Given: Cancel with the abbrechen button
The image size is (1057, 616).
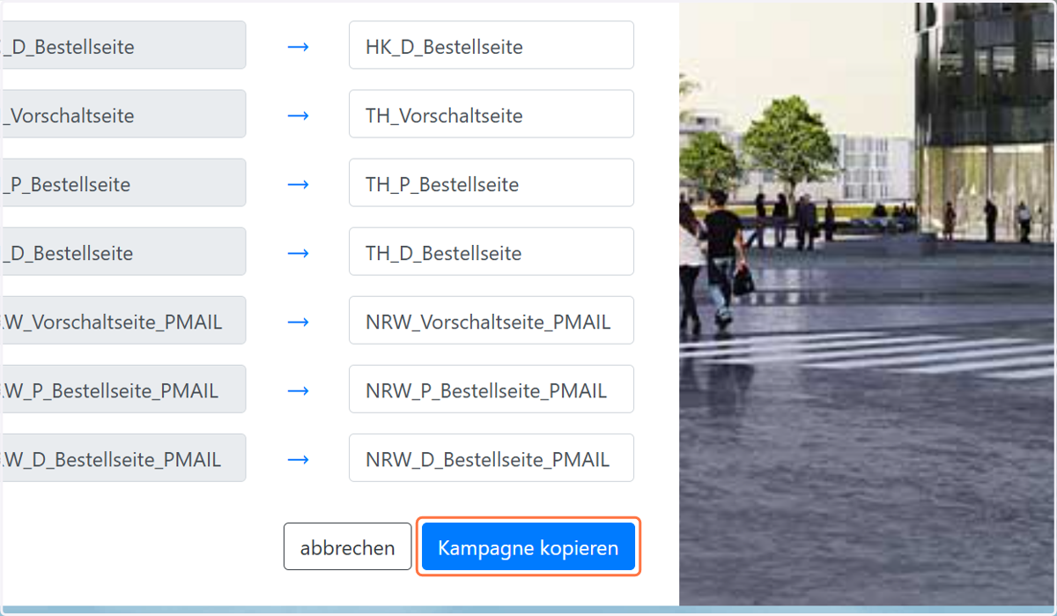Looking at the screenshot, I should pos(347,547).
